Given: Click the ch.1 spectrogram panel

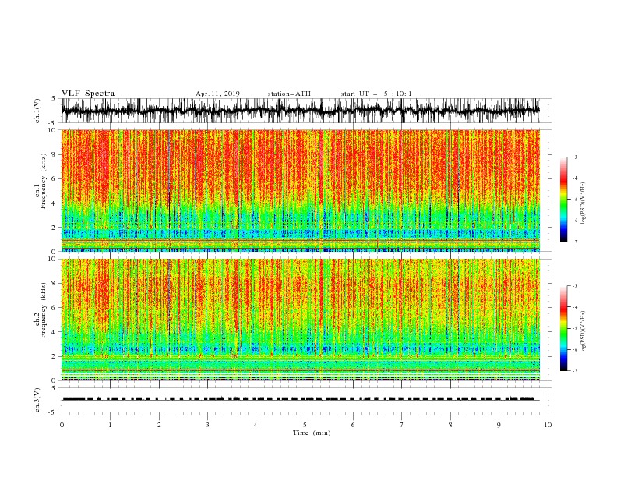Looking at the screenshot, I should [301, 190].
